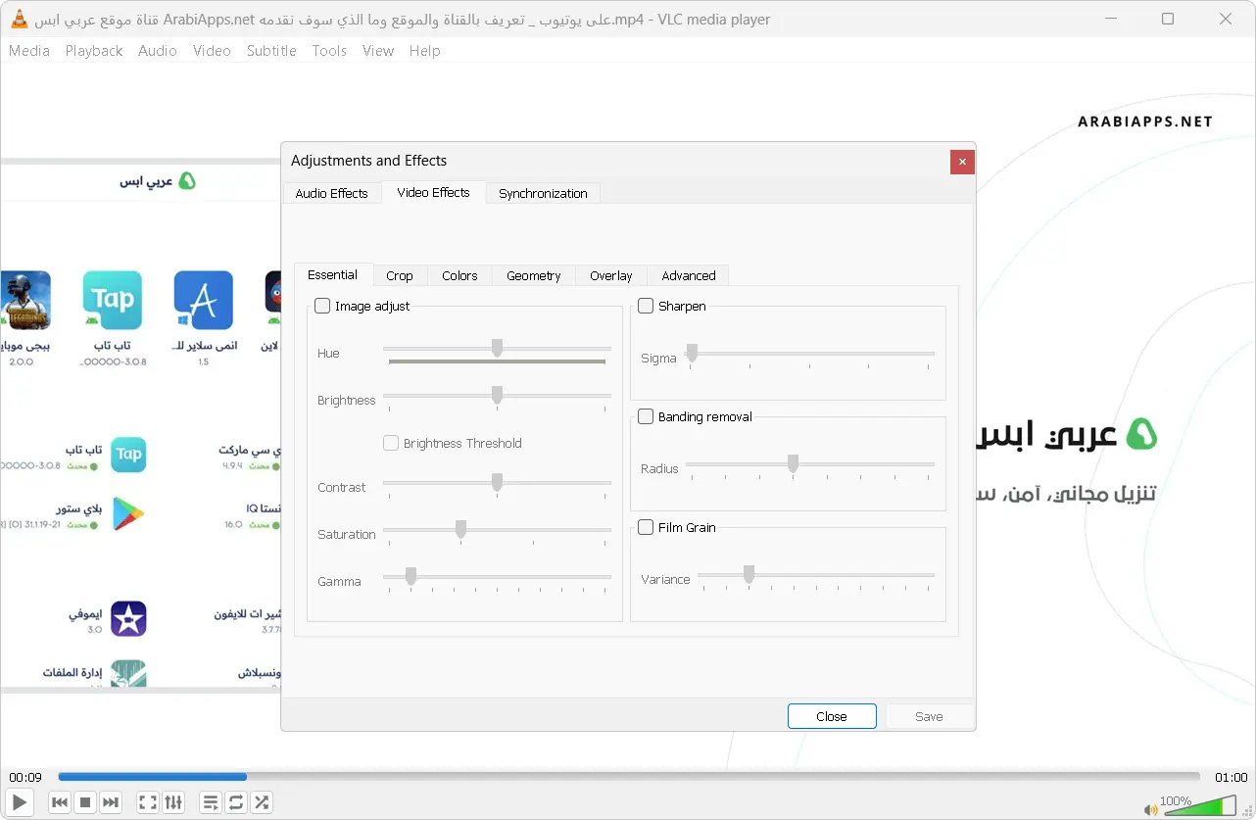Click the Close button in dialog
The image size is (1256, 820).
pyautogui.click(x=831, y=716)
